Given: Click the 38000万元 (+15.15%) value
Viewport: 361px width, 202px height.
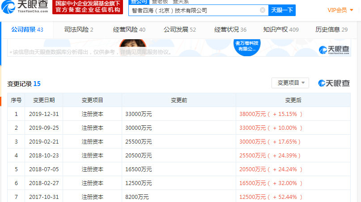Looking at the screenshot, I should (x=271, y=114).
